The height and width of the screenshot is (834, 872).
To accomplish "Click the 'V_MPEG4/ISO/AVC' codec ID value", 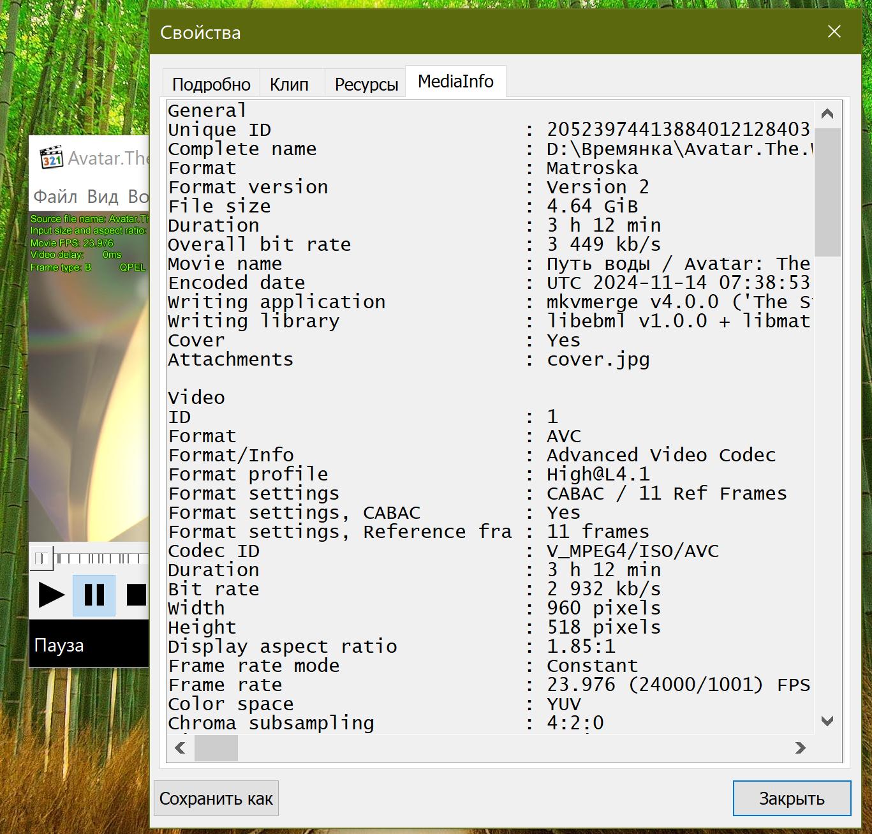I will [632, 551].
